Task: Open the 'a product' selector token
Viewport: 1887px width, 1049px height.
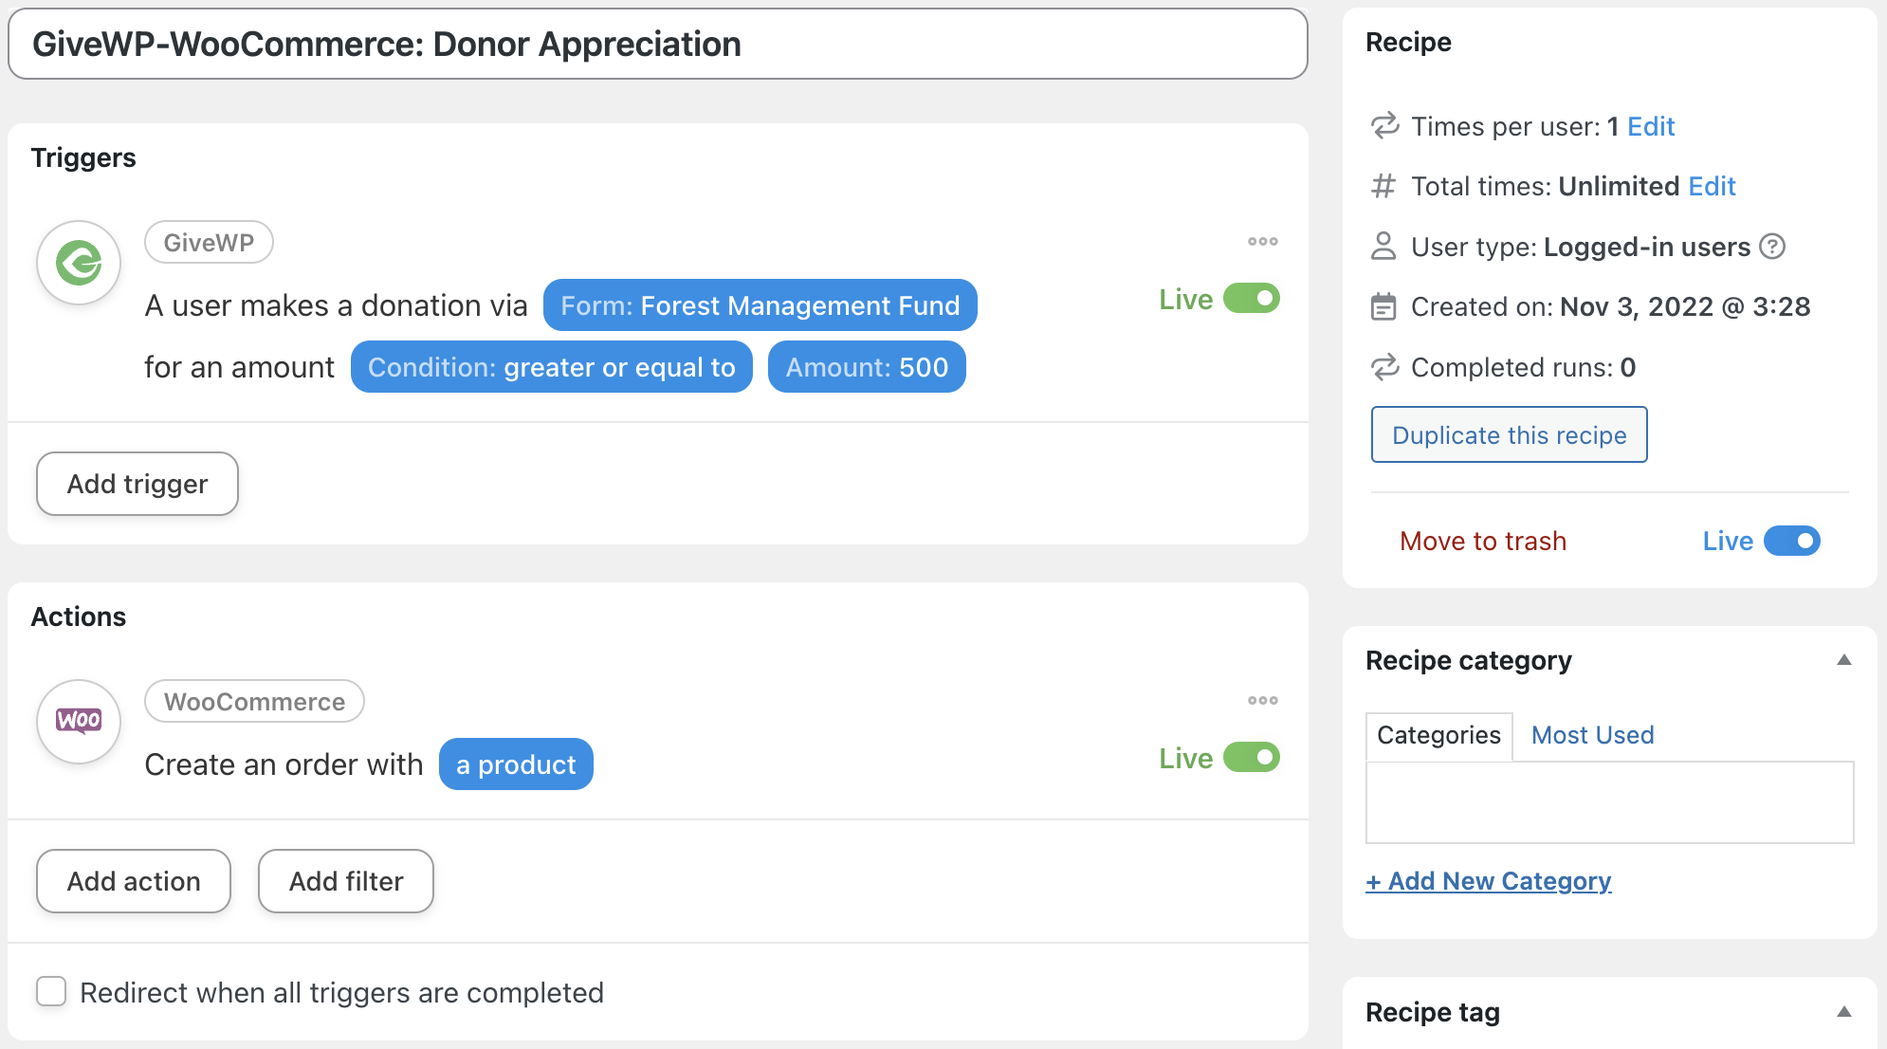Action: click(516, 764)
